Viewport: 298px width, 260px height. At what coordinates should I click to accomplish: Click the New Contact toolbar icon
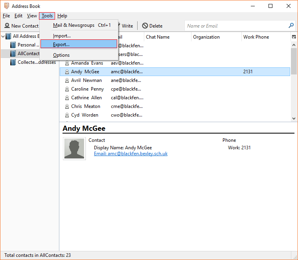pos(7,26)
